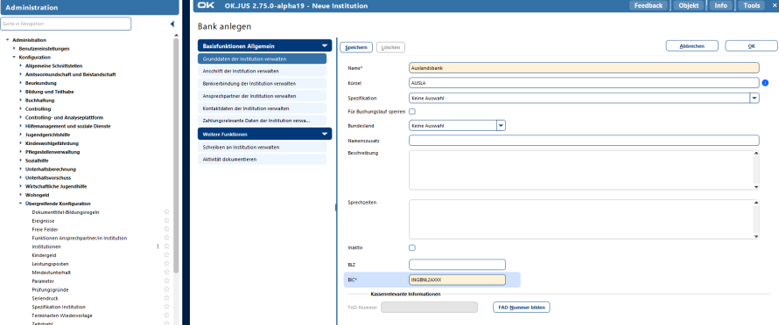
Task: Click into the Kürzel field
Action: (585, 83)
